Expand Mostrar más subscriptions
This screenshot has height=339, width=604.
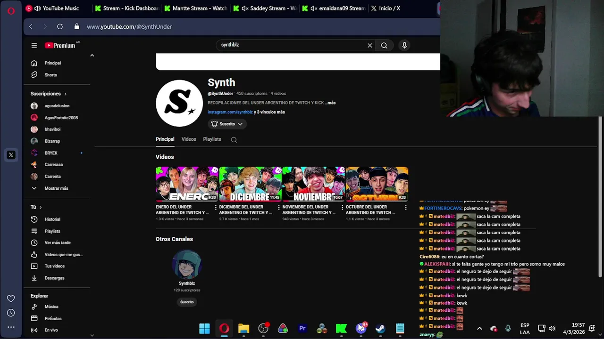[57, 188]
